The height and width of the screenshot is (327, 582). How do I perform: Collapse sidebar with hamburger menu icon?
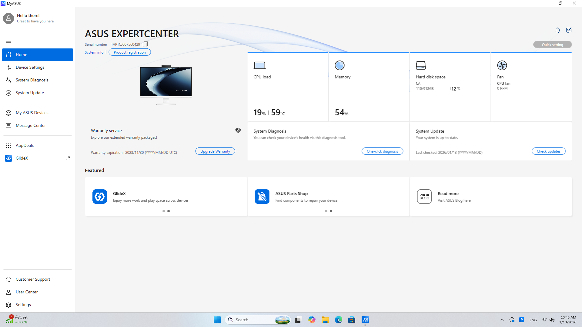[8, 41]
